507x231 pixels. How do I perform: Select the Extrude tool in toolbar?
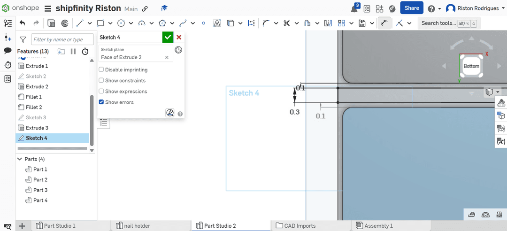51,23
